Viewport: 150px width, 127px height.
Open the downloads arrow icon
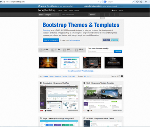146,2
